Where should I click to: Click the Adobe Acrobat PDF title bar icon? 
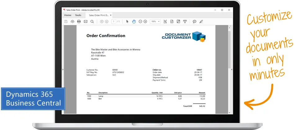tap(64, 10)
